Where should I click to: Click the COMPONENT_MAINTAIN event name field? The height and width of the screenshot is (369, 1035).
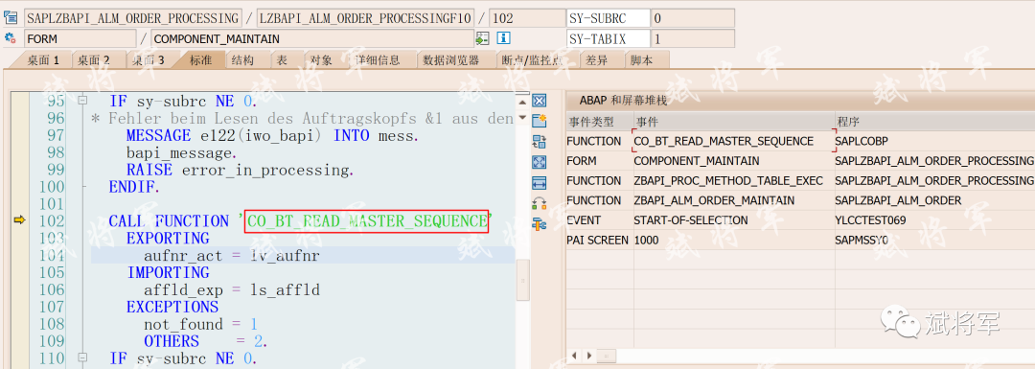tap(312, 39)
